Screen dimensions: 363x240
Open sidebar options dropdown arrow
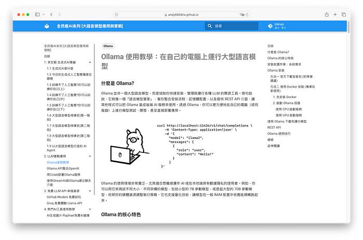tap(44, 15)
